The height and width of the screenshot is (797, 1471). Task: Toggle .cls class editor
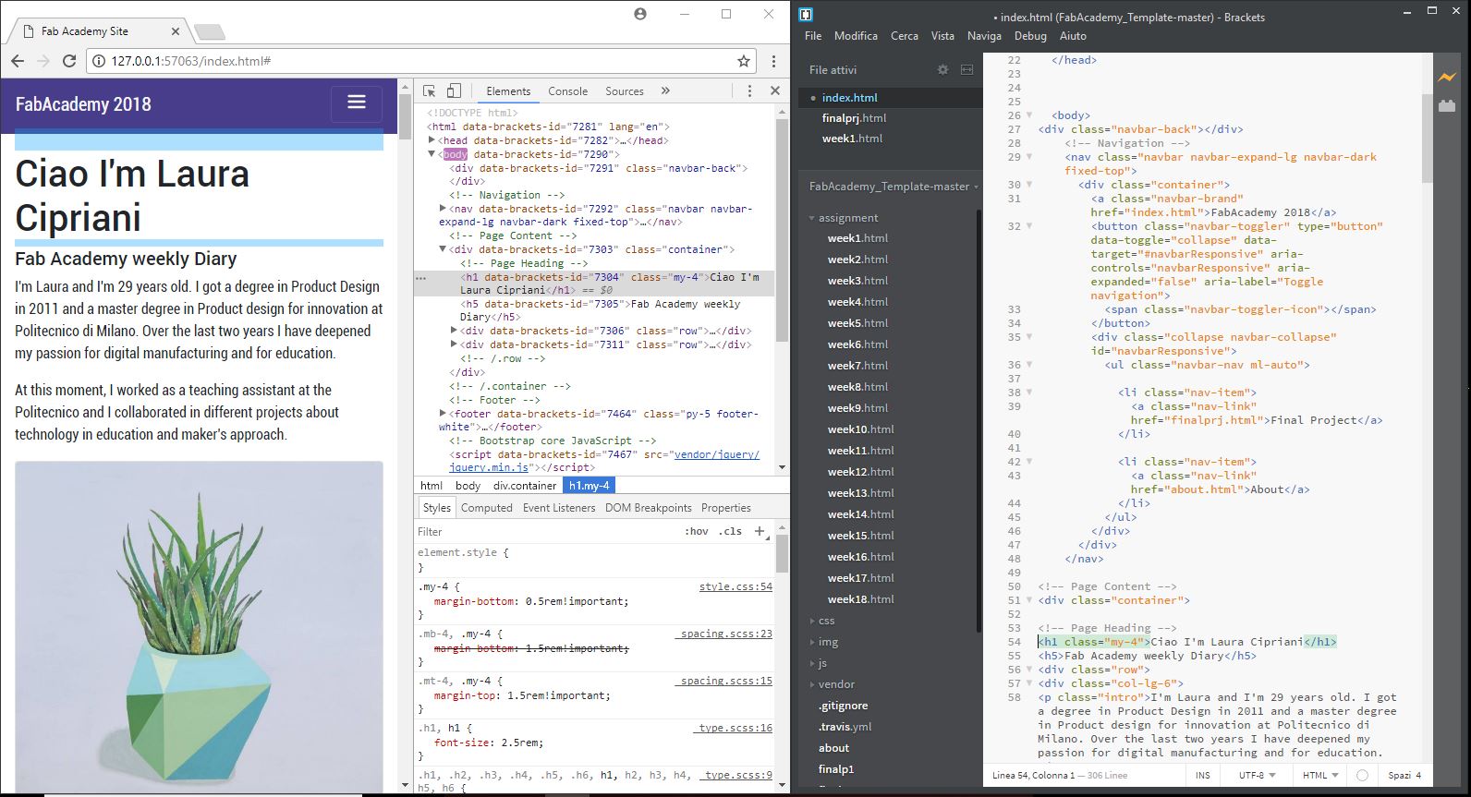(732, 531)
